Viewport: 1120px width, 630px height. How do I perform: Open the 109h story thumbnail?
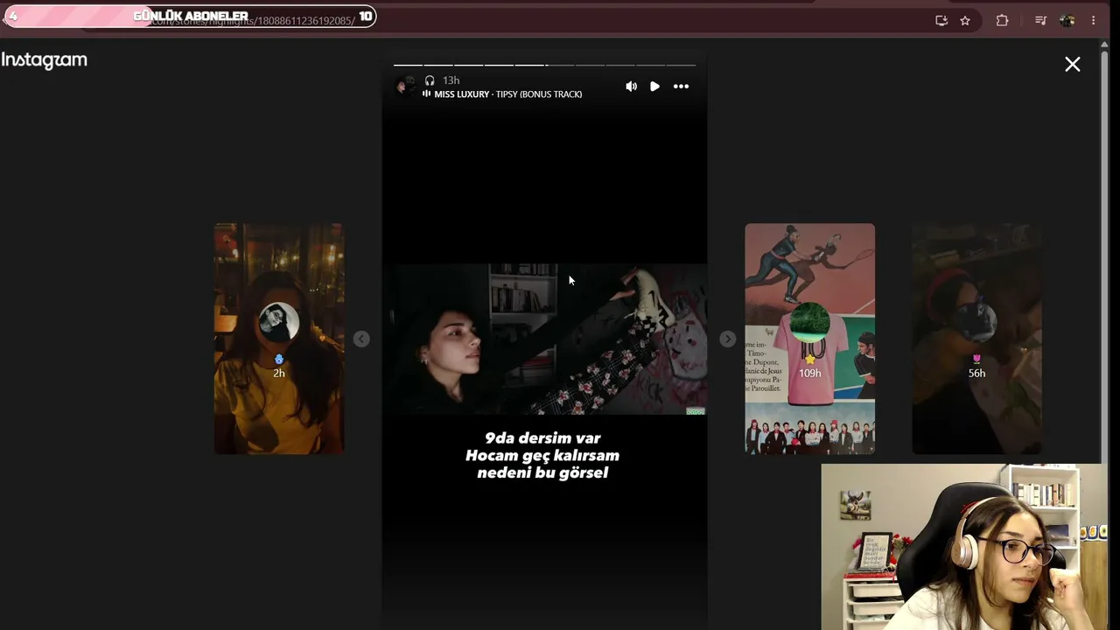pos(809,339)
